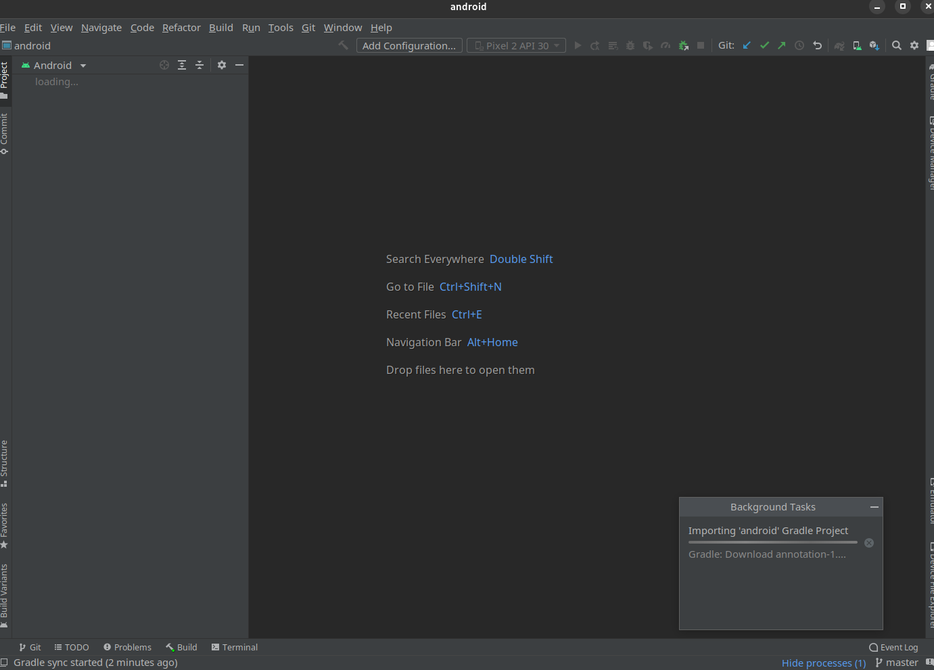
Task: Open Git Show History clock icon
Action: [799, 45]
